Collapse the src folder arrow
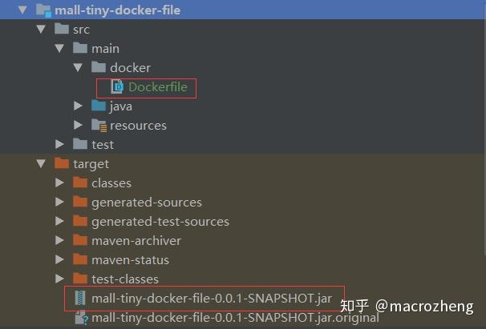The height and width of the screenshot is (329, 486). [41, 29]
